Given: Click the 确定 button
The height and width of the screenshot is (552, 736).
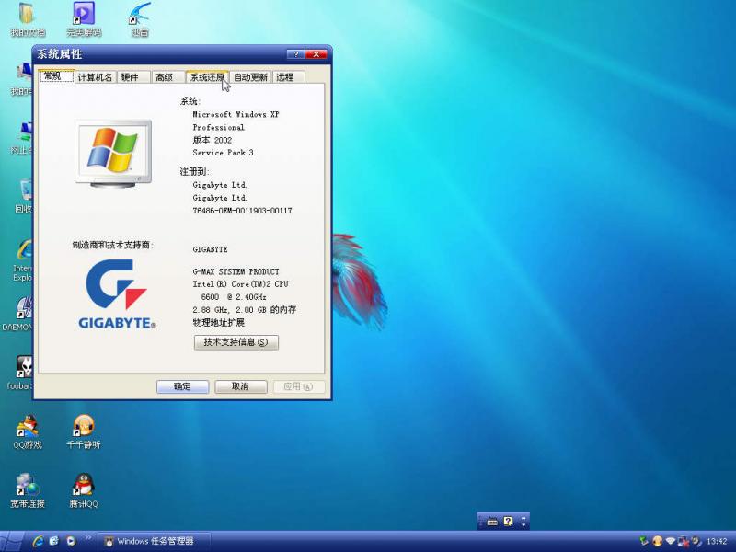Looking at the screenshot, I should pyautogui.click(x=182, y=386).
